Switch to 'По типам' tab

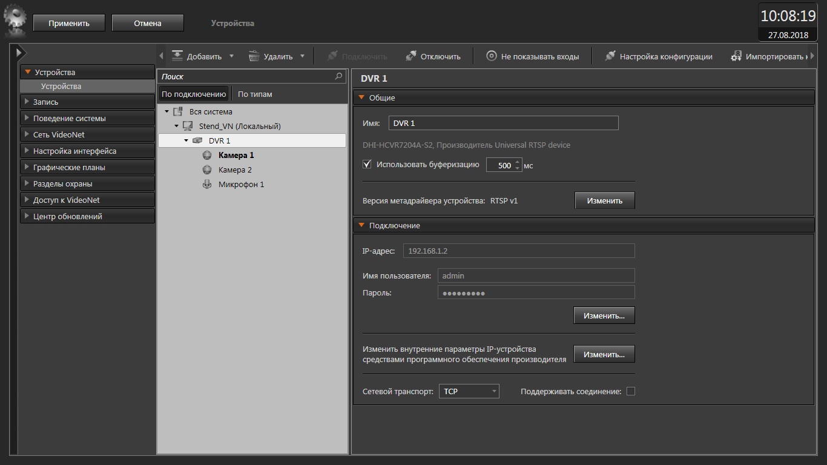[255, 94]
